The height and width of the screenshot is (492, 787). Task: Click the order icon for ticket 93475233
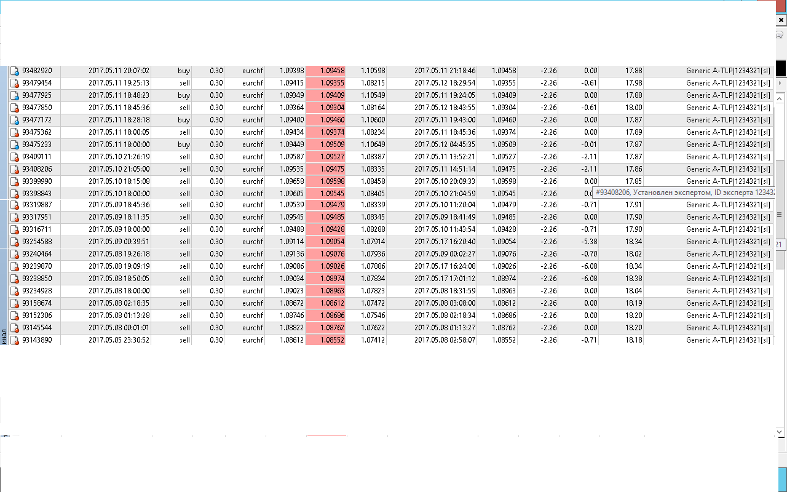15,145
